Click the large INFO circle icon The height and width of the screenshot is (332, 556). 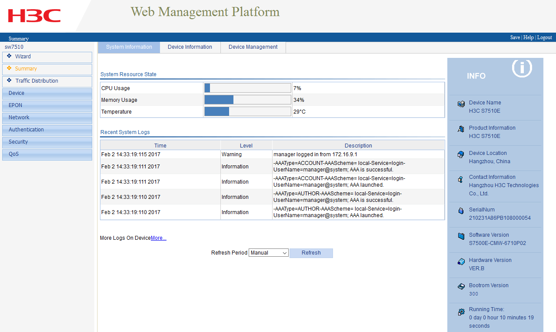(522, 68)
